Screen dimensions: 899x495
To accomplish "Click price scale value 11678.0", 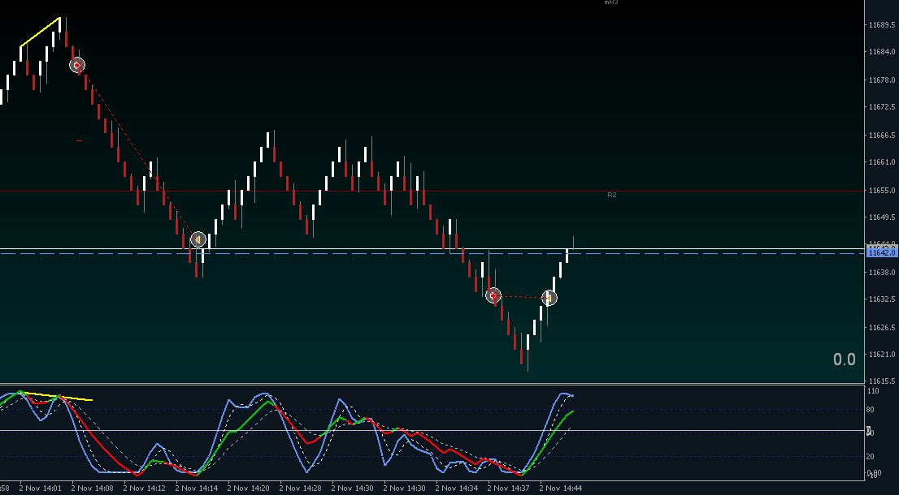I will click(x=883, y=80).
